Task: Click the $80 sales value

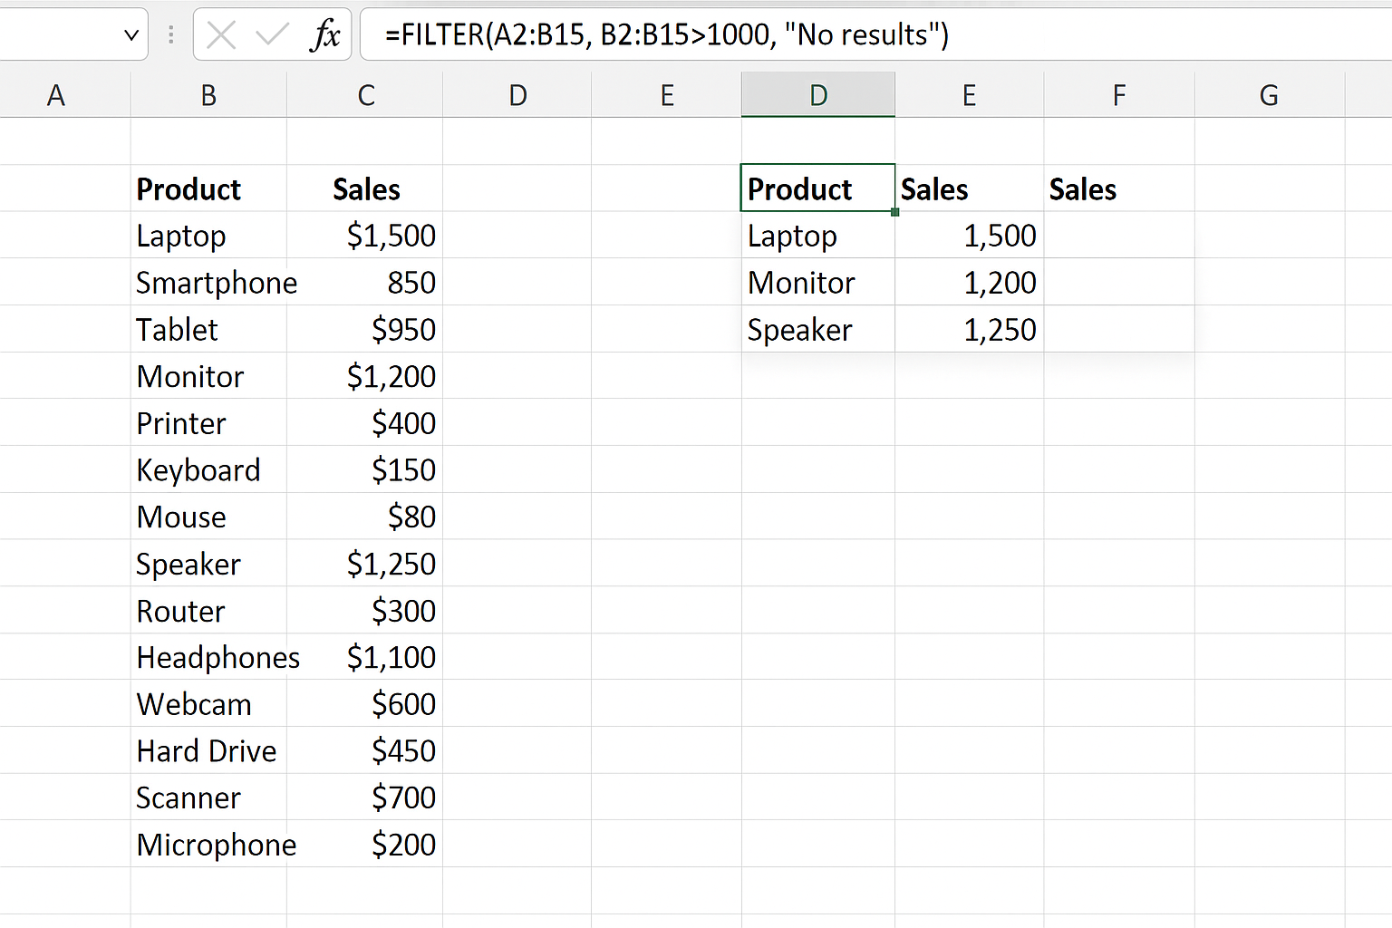Action: point(411,517)
